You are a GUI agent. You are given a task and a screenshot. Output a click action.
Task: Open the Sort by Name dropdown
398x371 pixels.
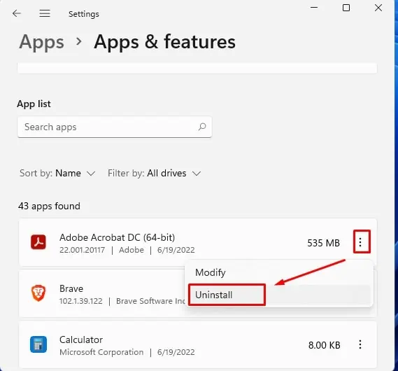[57, 173]
